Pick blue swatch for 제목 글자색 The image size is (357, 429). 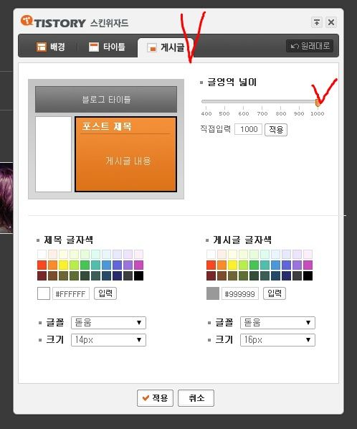click(x=106, y=265)
